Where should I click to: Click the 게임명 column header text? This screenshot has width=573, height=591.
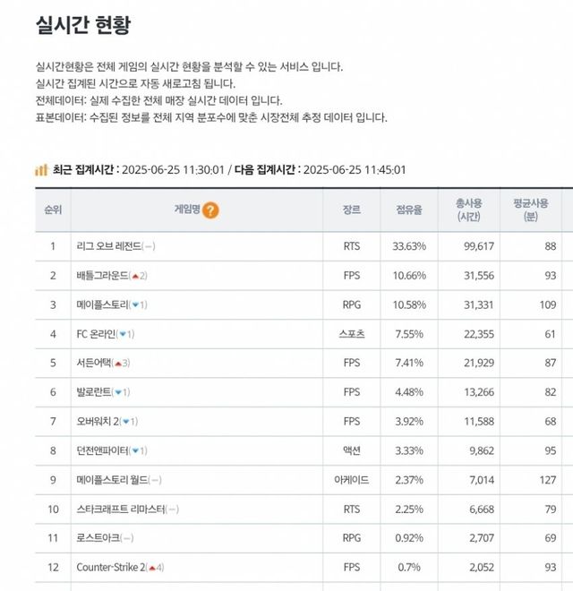click(186, 210)
